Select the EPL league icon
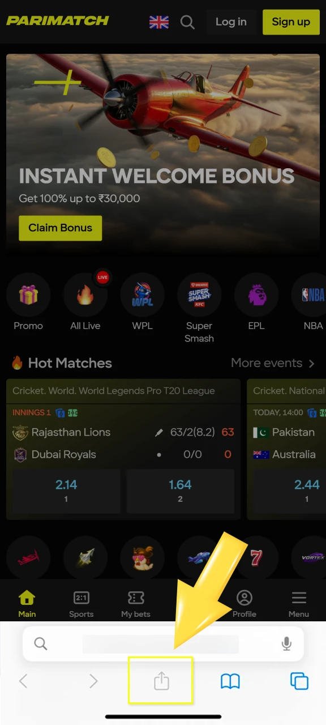The image size is (326, 725). coord(256,295)
